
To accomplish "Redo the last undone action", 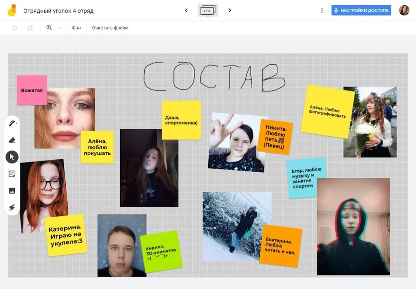I will (30, 28).
